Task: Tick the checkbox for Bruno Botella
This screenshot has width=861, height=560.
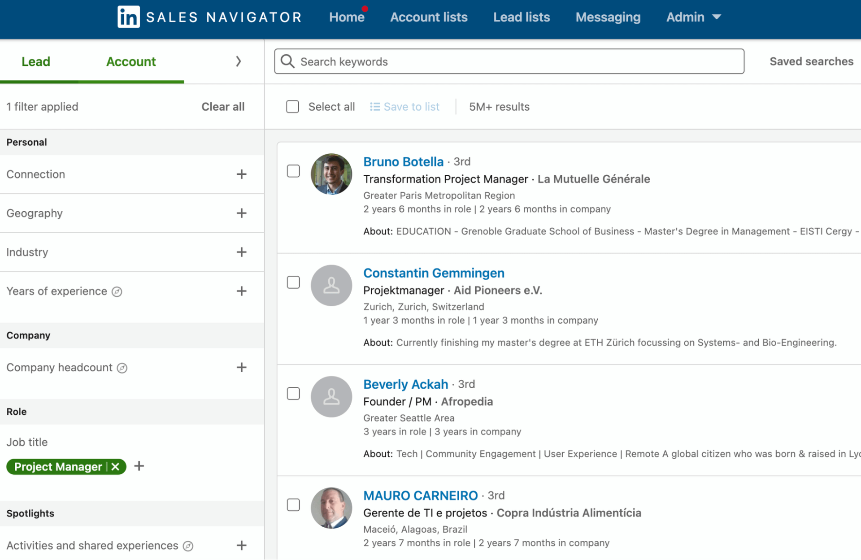Action: pyautogui.click(x=293, y=171)
